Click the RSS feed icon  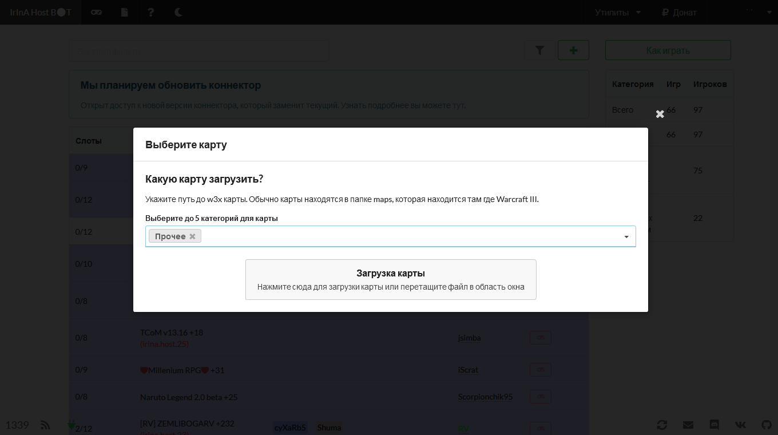tap(45, 425)
